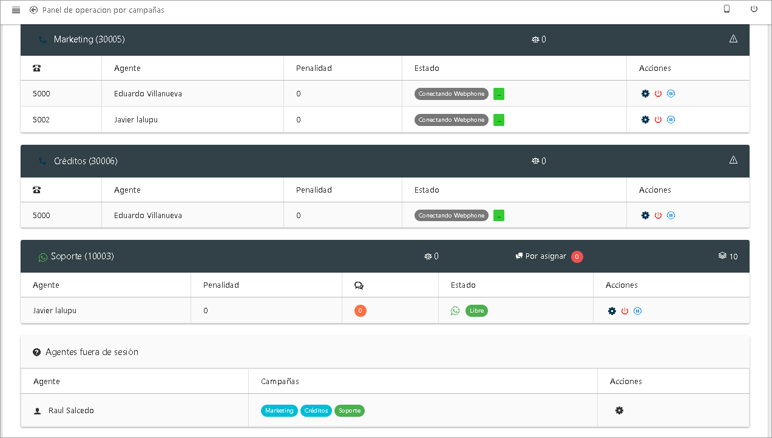Collapse the Marketing (30005) campaign header

pos(89,39)
